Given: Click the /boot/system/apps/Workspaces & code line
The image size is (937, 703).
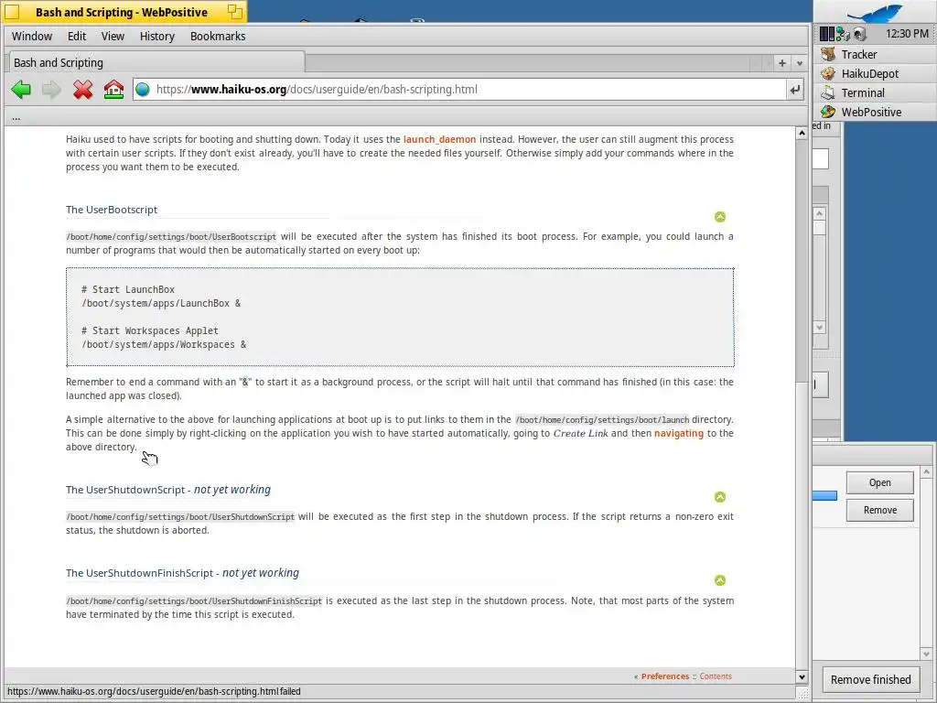Looking at the screenshot, I should [x=164, y=344].
